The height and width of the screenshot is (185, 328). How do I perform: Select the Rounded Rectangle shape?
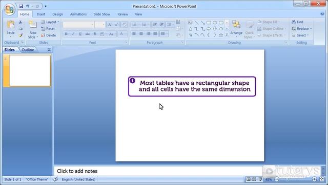221,23
